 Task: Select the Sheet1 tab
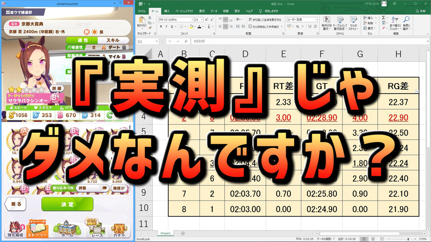pos(166,233)
